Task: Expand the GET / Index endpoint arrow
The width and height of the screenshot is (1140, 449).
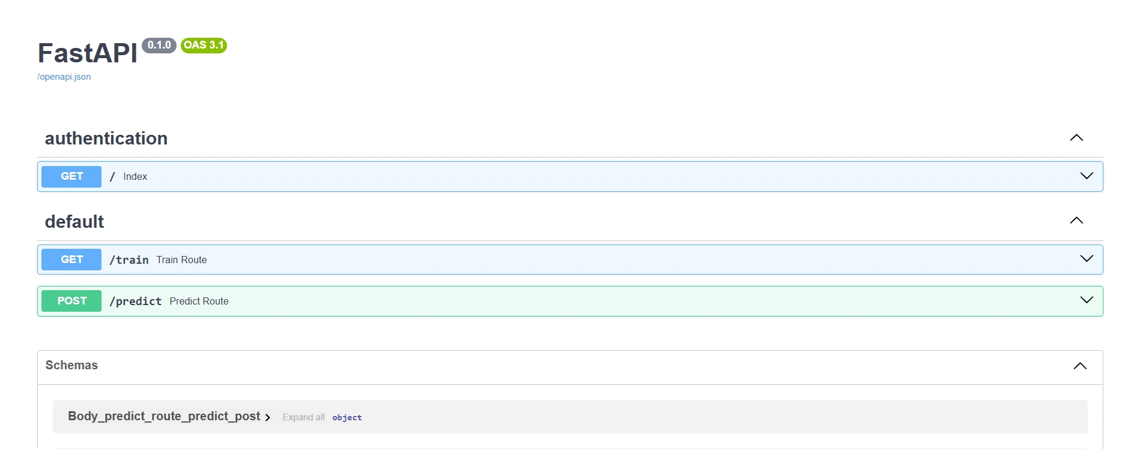Action: (1087, 176)
